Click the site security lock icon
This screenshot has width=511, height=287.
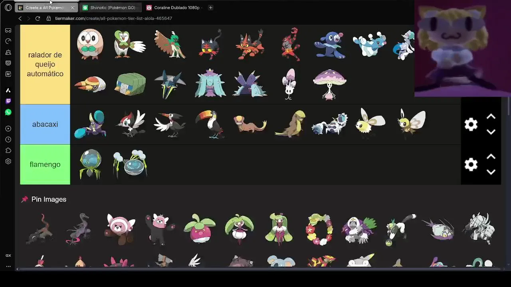point(49,18)
